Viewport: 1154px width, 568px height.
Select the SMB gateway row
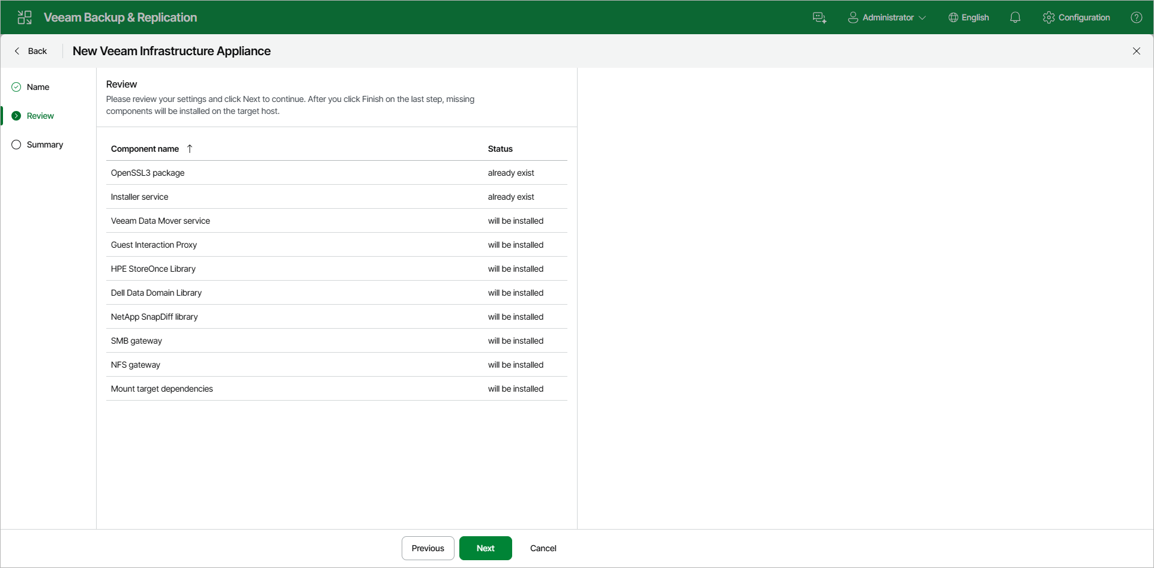337,341
